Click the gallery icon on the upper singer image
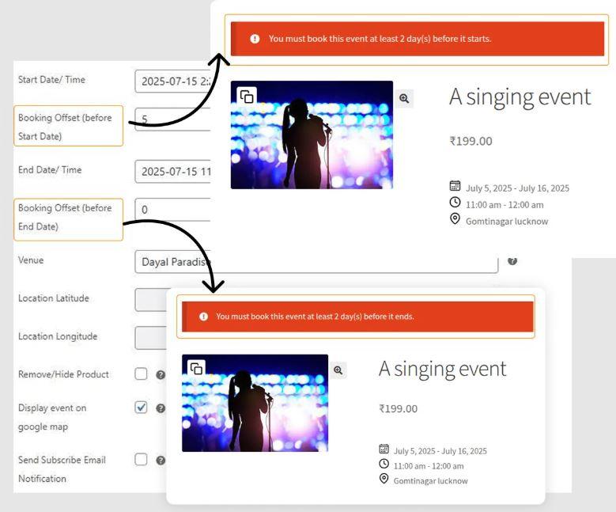 coord(247,97)
